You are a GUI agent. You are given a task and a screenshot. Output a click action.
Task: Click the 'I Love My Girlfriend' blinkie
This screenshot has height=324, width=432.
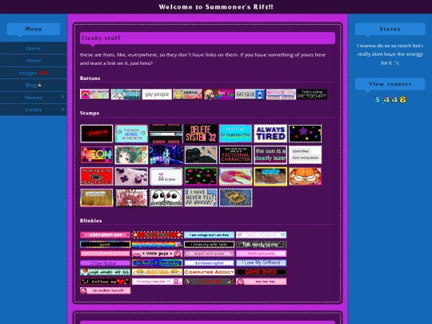point(261,263)
